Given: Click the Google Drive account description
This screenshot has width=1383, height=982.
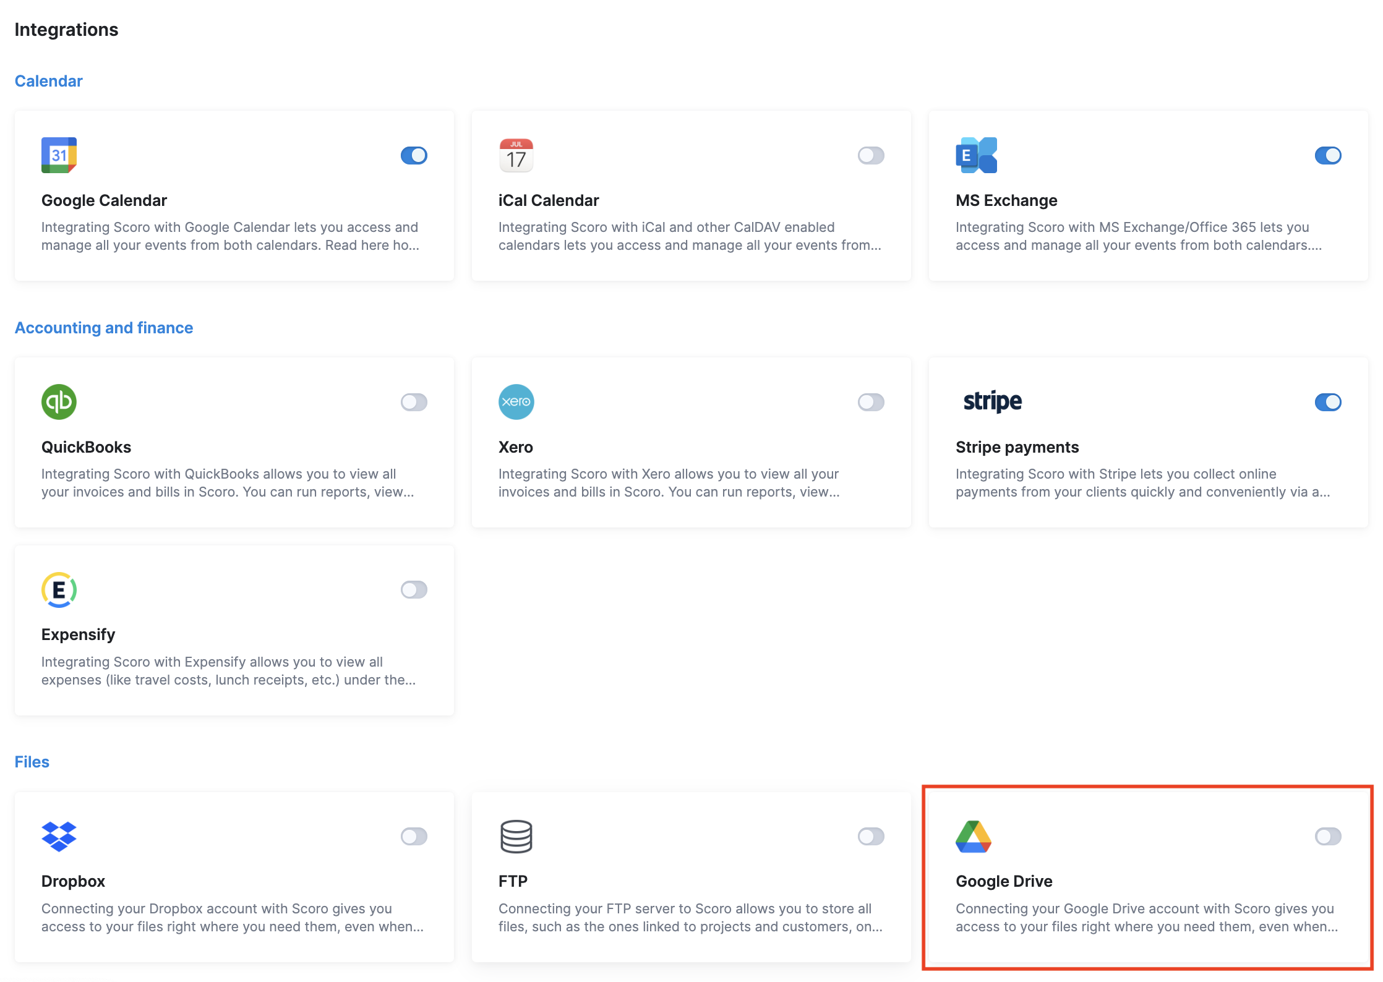Looking at the screenshot, I should [1147, 918].
